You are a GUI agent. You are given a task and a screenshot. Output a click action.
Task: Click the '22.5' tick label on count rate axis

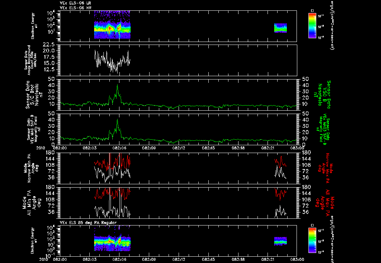coord(49,45)
